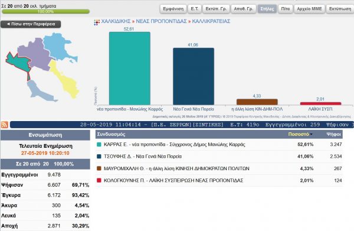The width and height of the screenshot is (354, 231).
Task: Switch to Πίτα pie chart view
Action: pyautogui.click(x=286, y=9)
